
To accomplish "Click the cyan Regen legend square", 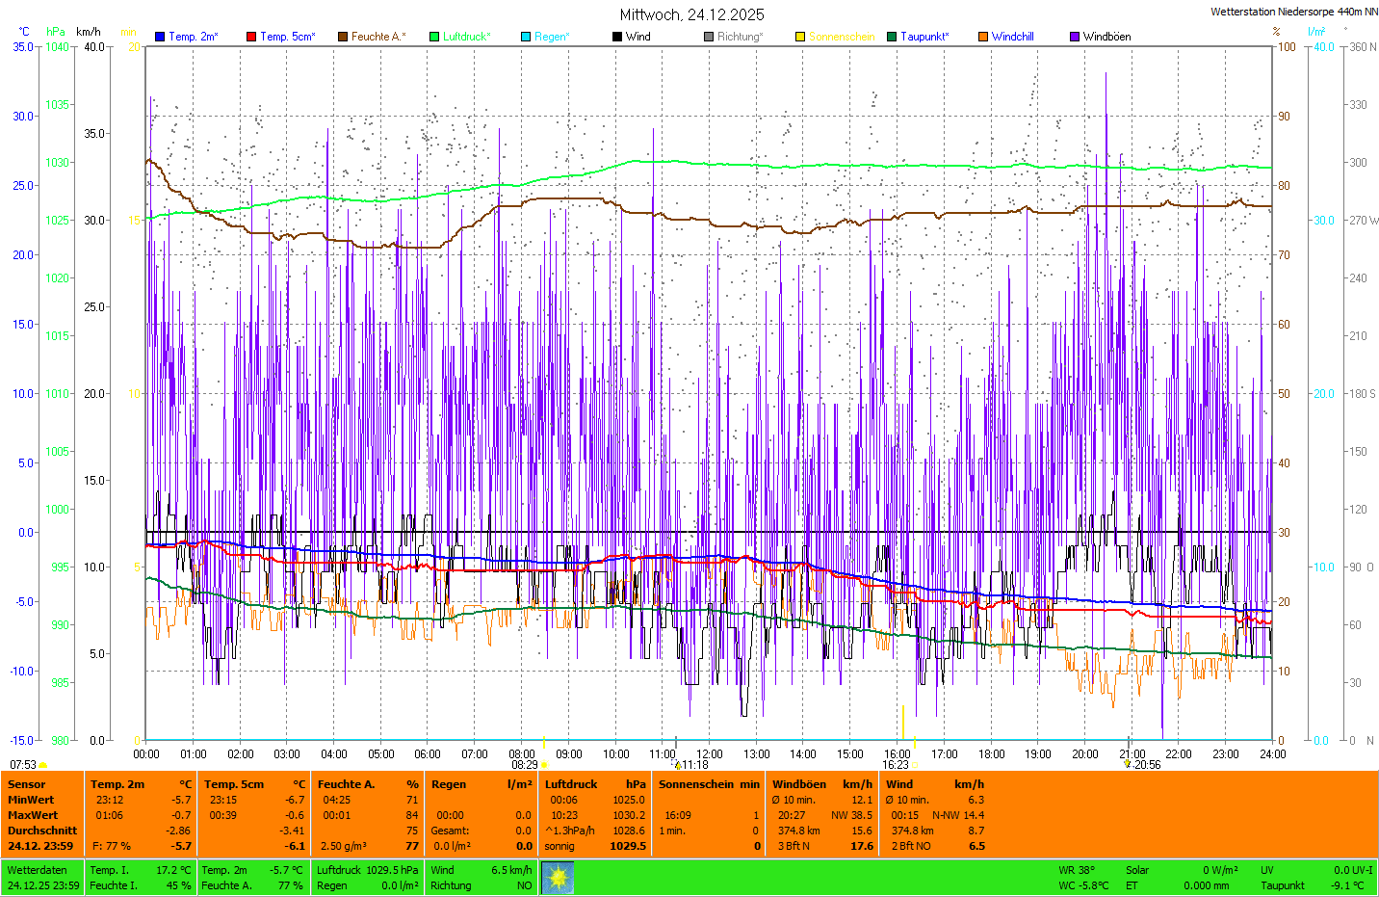I will [x=526, y=37].
